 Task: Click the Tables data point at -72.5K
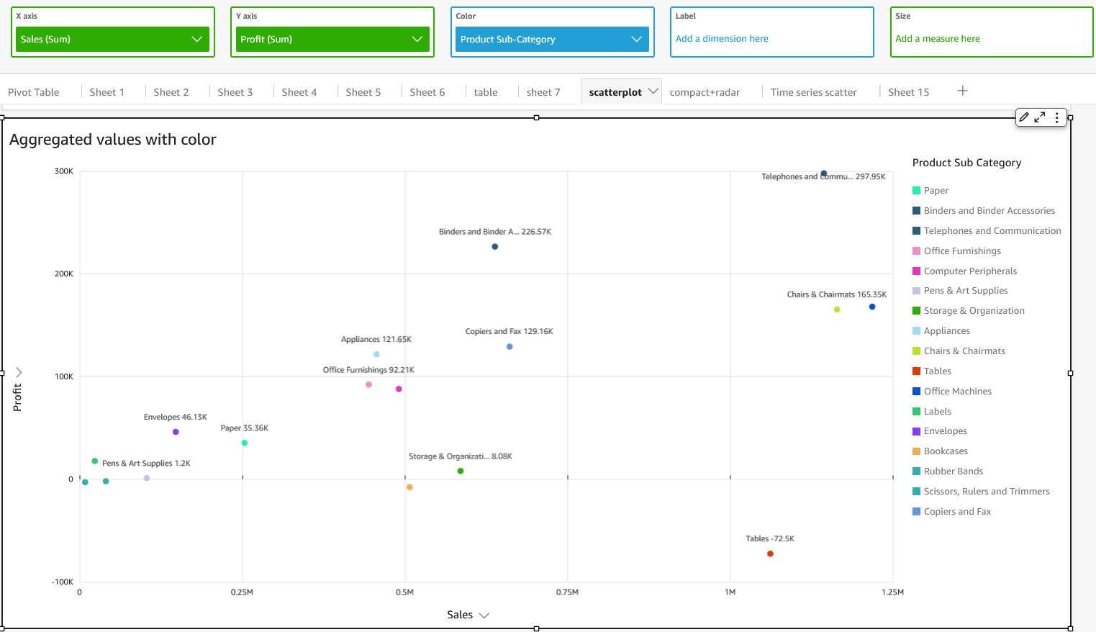click(x=770, y=554)
